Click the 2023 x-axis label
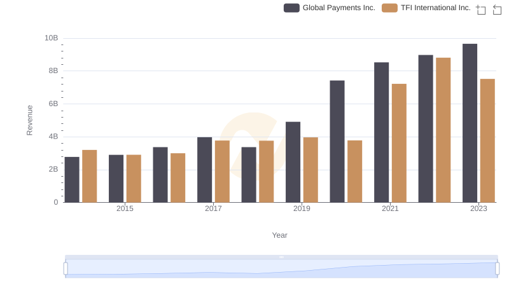This screenshot has width=509, height=293. [x=478, y=208]
